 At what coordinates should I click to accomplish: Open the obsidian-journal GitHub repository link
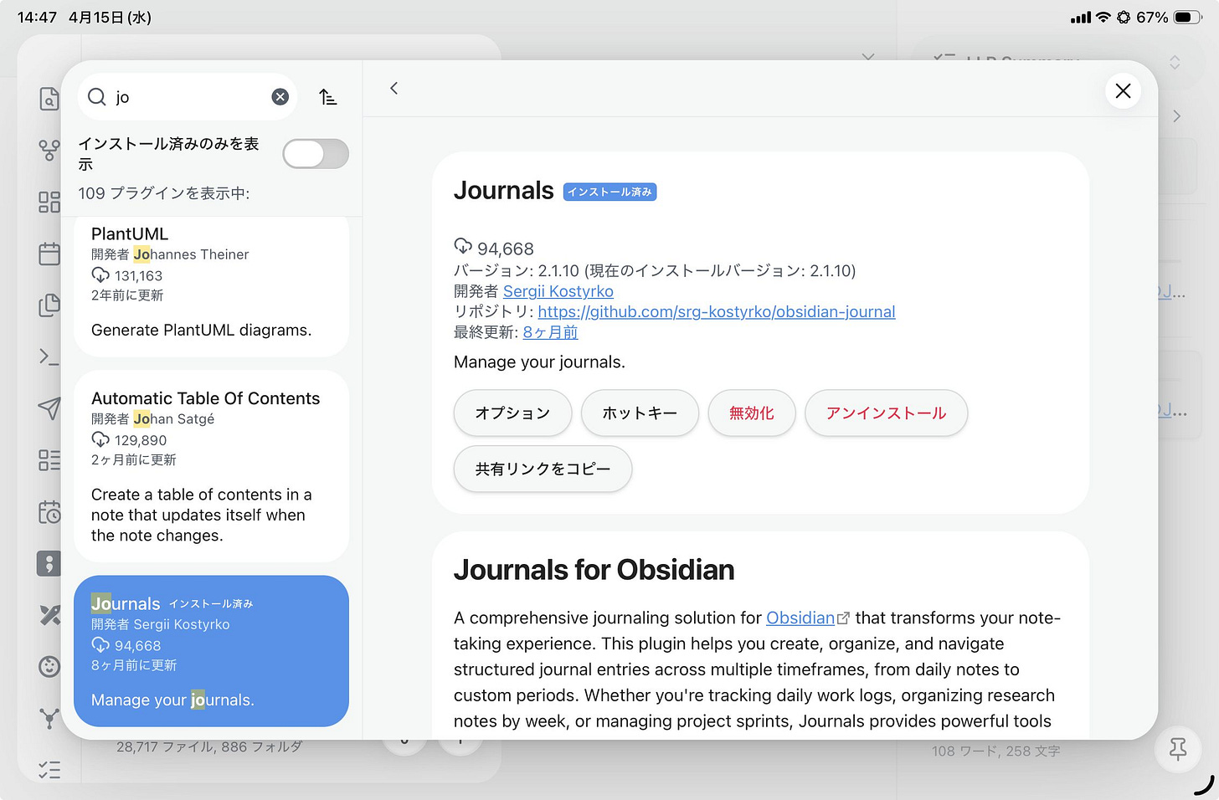coord(717,312)
